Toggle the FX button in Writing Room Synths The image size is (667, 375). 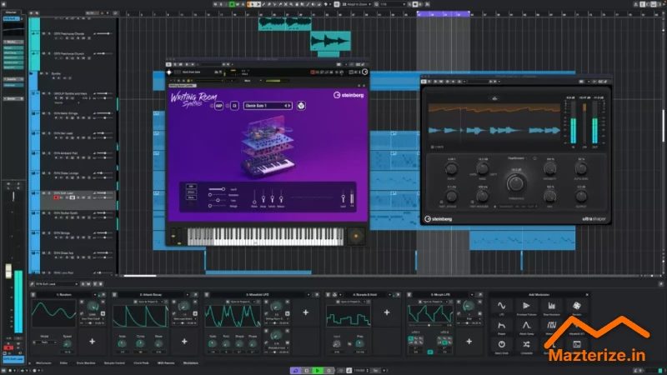(x=234, y=106)
